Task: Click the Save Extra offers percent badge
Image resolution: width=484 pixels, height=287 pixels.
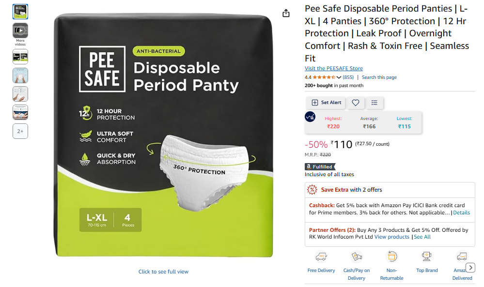Action: pyautogui.click(x=312, y=190)
